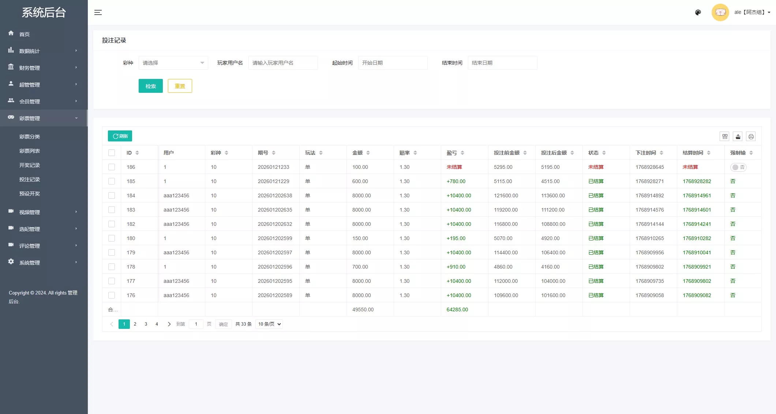Open the theme color palette icon
The height and width of the screenshot is (414, 776).
(x=698, y=12)
